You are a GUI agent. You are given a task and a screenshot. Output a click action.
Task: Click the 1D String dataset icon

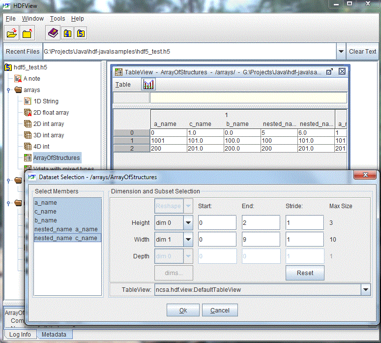click(28, 101)
